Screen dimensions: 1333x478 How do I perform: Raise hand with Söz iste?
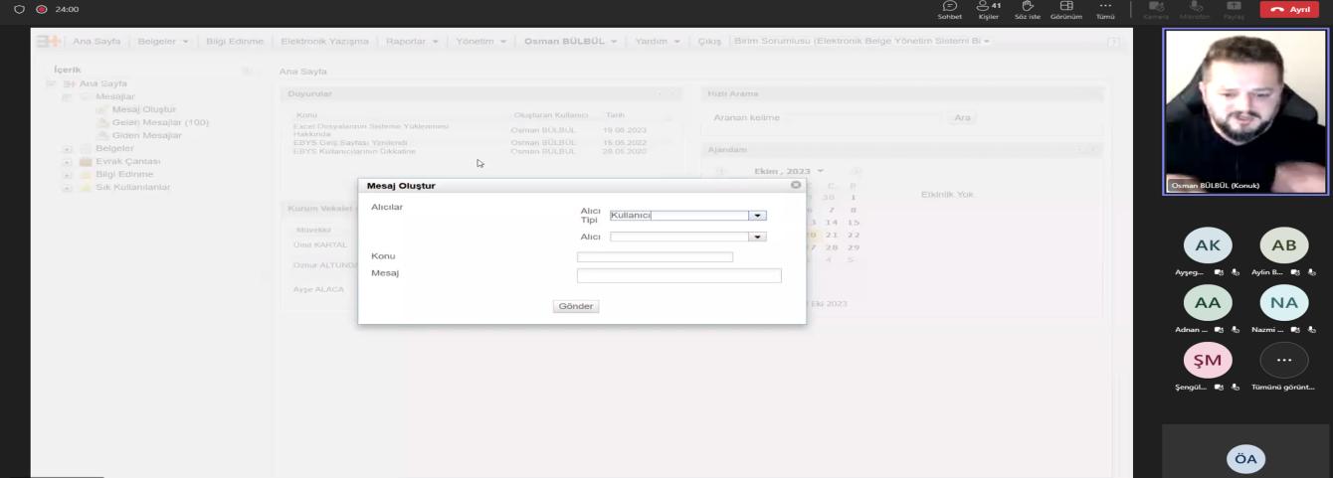click(1027, 9)
